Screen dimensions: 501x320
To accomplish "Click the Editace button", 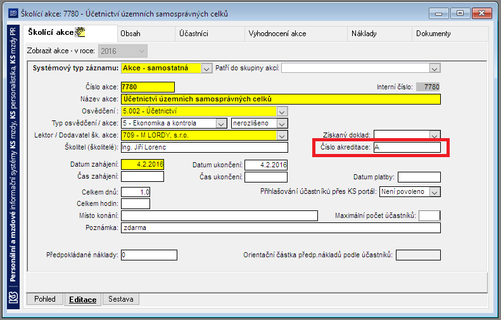I will point(83,300).
